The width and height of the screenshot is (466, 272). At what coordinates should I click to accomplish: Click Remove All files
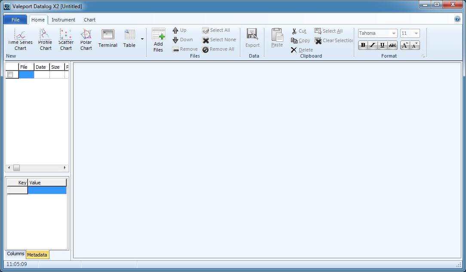point(218,49)
